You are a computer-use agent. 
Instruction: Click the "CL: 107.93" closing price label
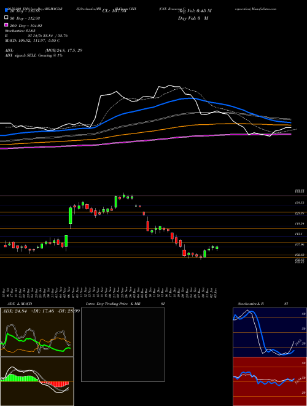tap(114, 11)
